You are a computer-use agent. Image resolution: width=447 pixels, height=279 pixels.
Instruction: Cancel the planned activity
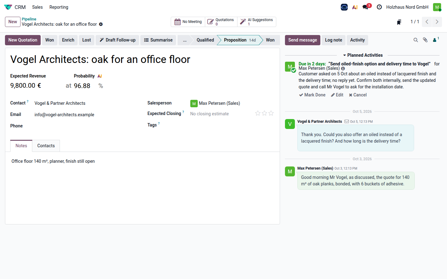[358, 95]
